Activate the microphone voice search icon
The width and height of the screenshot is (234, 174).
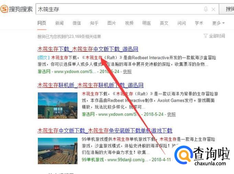coord(206,9)
